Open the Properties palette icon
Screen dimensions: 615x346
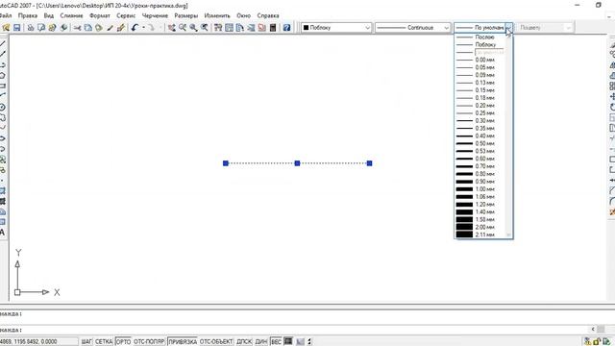[218, 28]
